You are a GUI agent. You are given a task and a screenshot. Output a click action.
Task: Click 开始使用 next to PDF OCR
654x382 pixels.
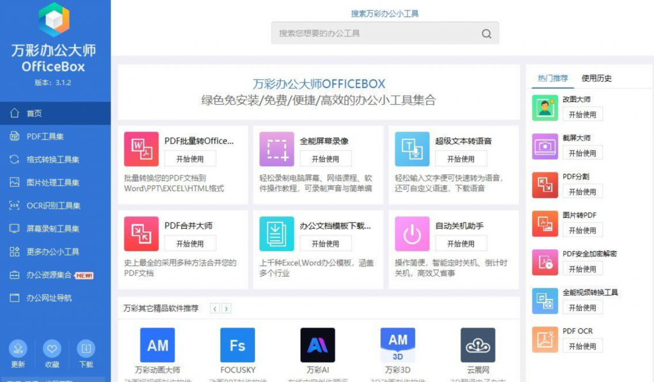[x=582, y=346]
